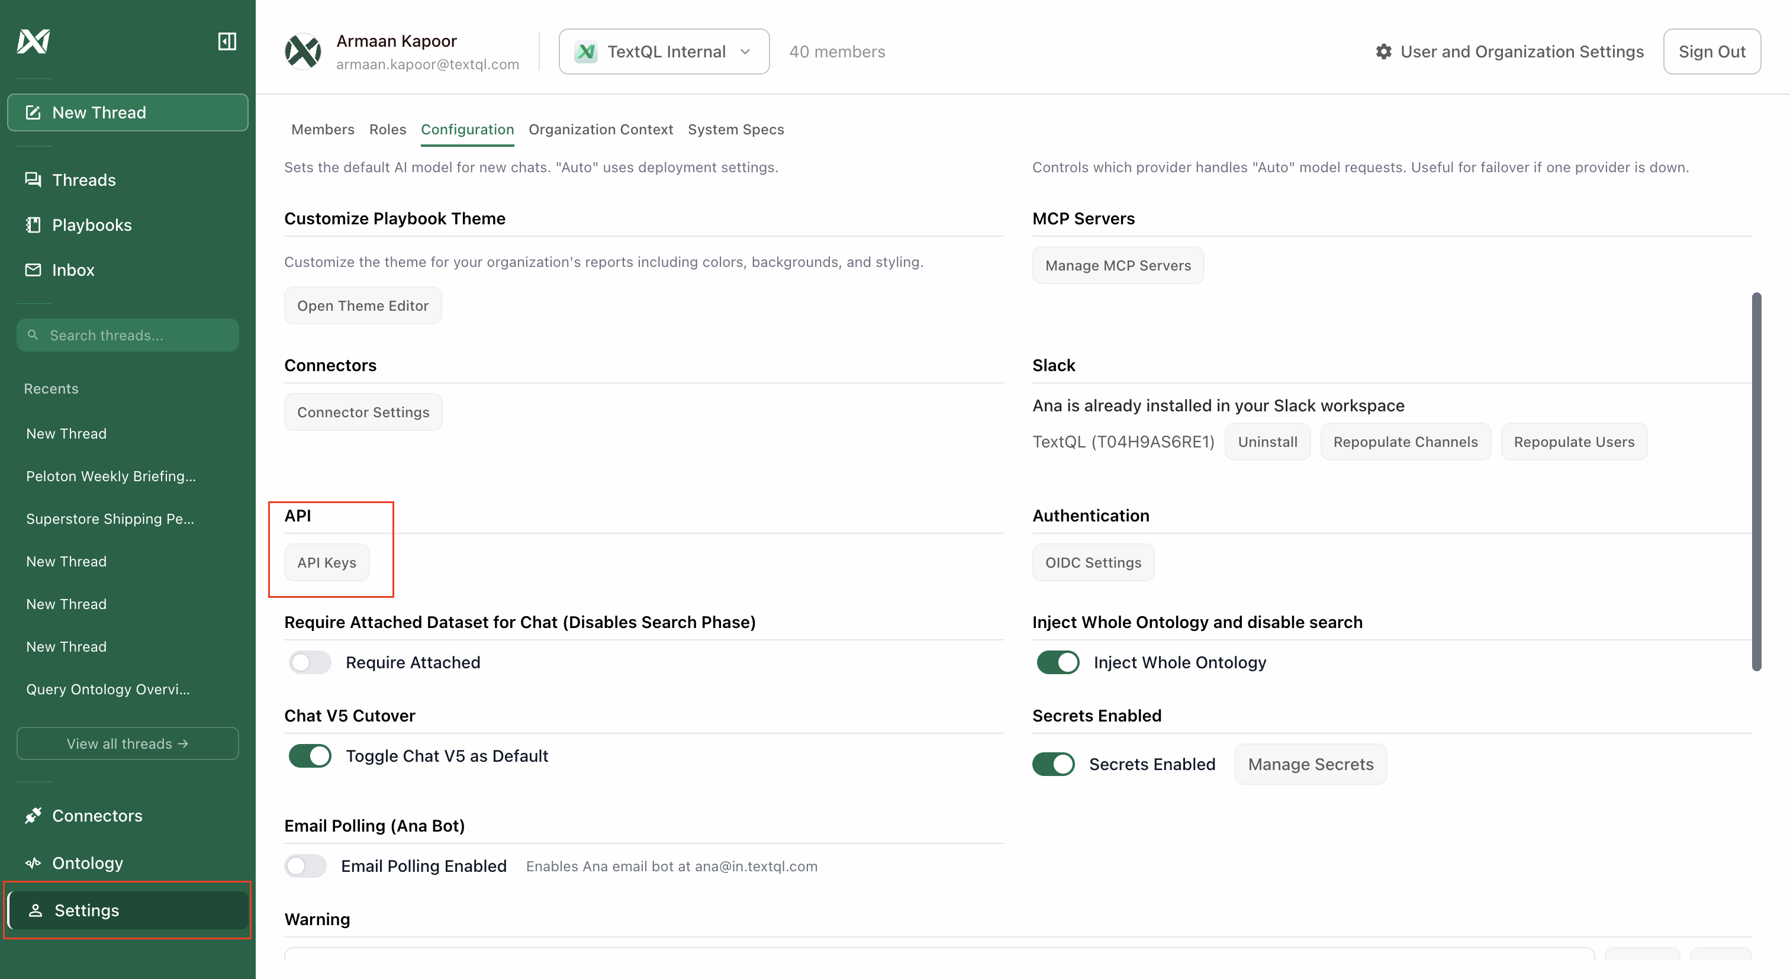Disable Toggle Chat V5 as Default
Viewport: 1790px width, 979px height.
click(x=309, y=756)
